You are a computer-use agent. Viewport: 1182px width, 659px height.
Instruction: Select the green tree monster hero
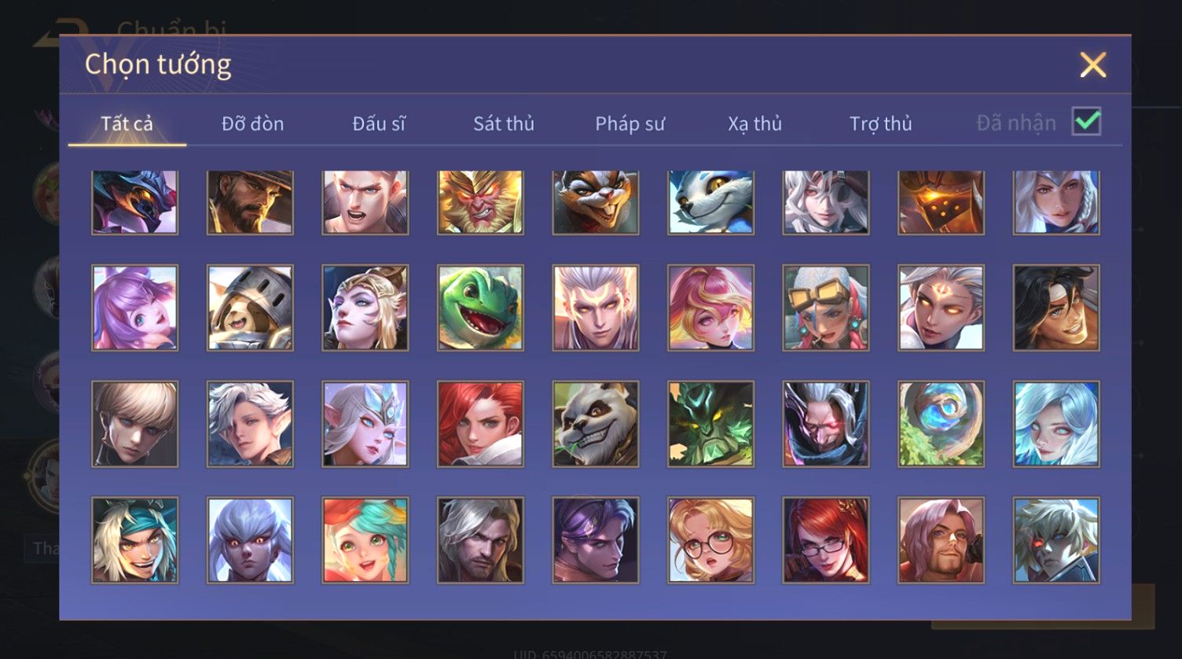click(710, 424)
